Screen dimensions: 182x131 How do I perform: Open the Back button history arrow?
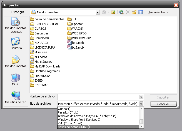pos(108,12)
